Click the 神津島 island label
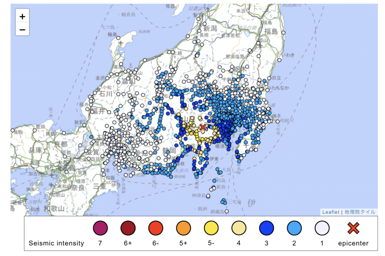 (x=199, y=195)
